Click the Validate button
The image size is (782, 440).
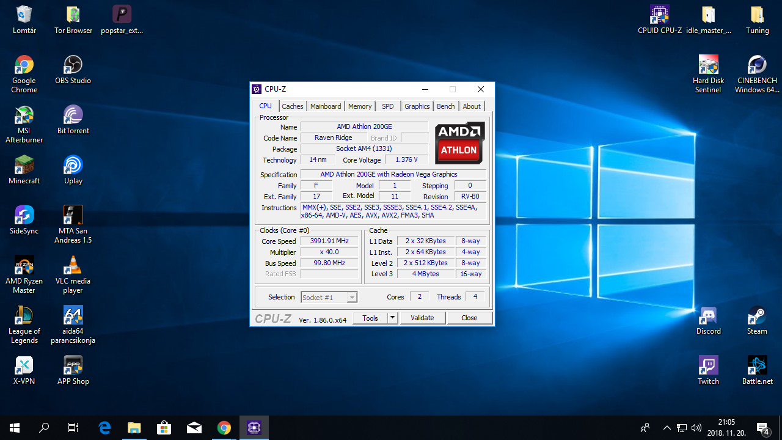(422, 318)
